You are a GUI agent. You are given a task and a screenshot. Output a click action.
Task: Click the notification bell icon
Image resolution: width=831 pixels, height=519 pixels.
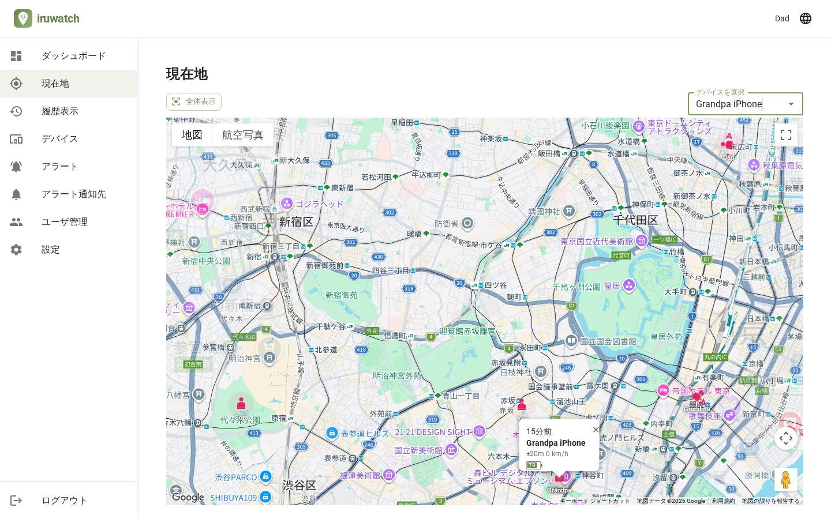point(16,194)
